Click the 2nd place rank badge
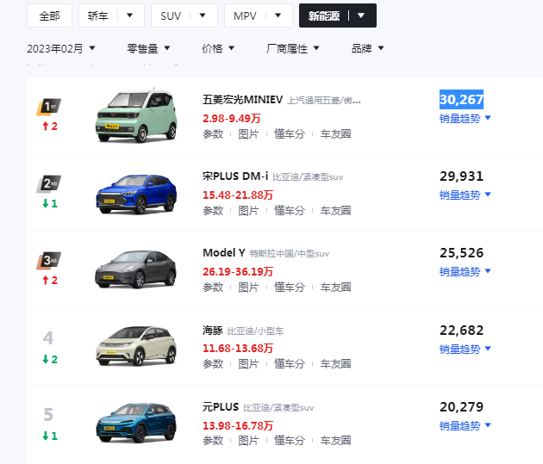This screenshot has height=464, width=543. [x=49, y=183]
